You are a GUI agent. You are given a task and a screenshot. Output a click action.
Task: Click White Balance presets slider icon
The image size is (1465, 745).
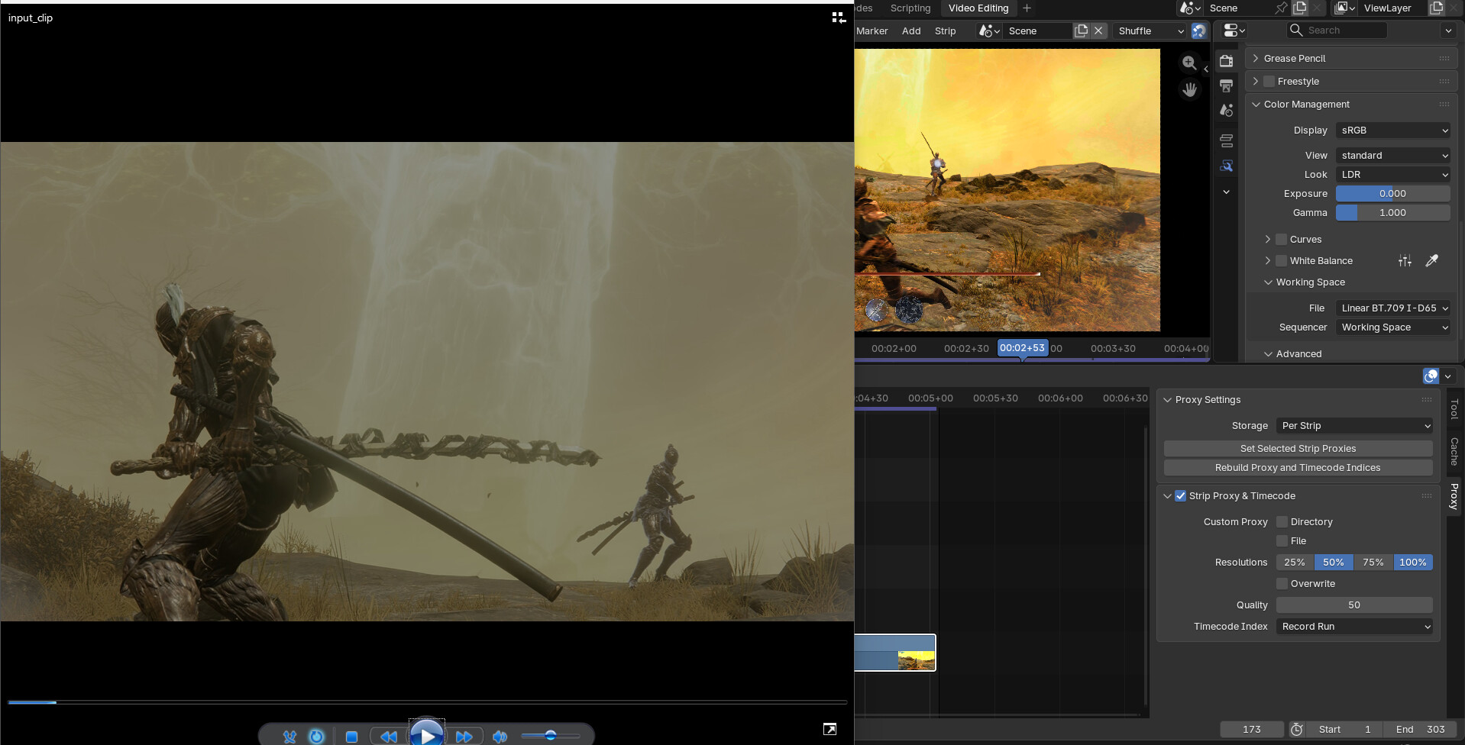pyautogui.click(x=1405, y=260)
